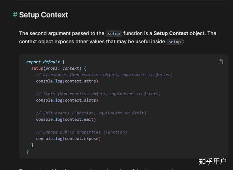Click the final closing brace of export
The width and height of the screenshot is (233, 170).
pos(27,152)
